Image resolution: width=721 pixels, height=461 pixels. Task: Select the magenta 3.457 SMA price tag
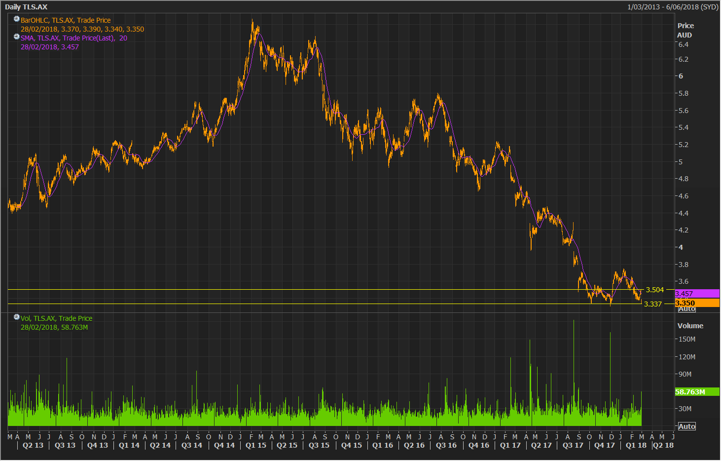[x=697, y=294]
